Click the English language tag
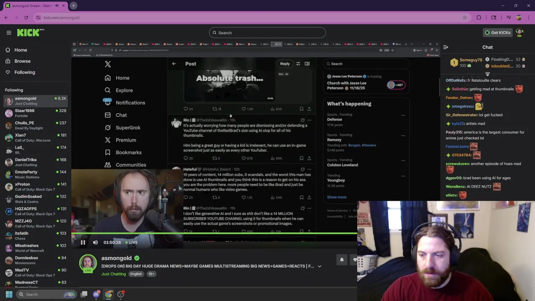Viewport: 535px width, 301px height. point(136,274)
